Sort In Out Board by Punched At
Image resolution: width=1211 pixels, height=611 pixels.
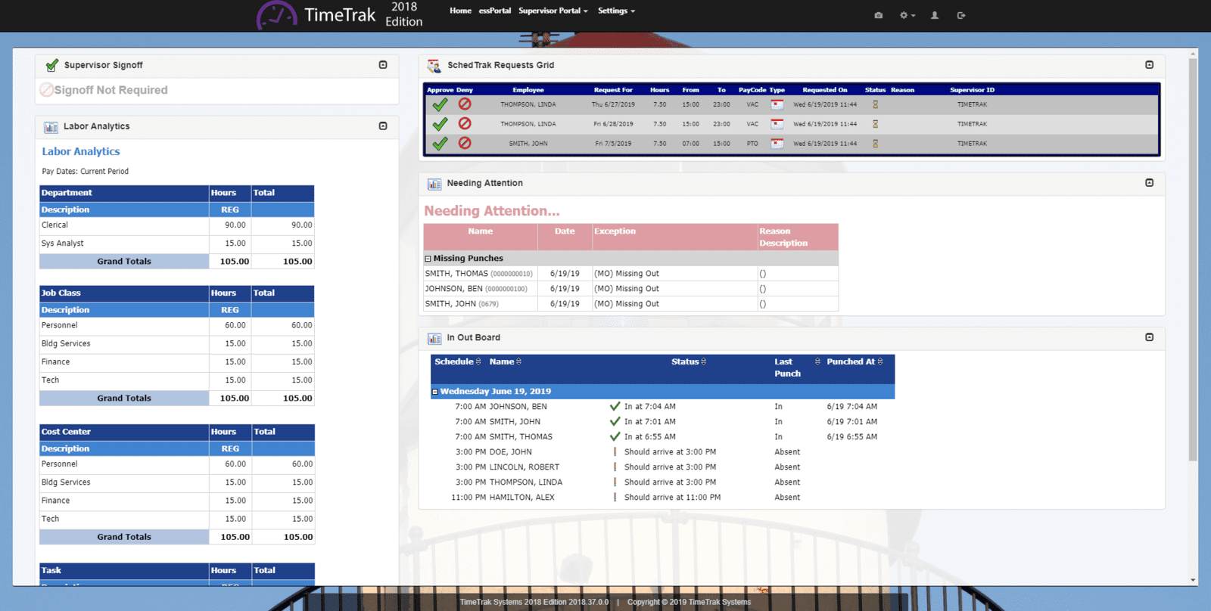pyautogui.click(x=880, y=361)
